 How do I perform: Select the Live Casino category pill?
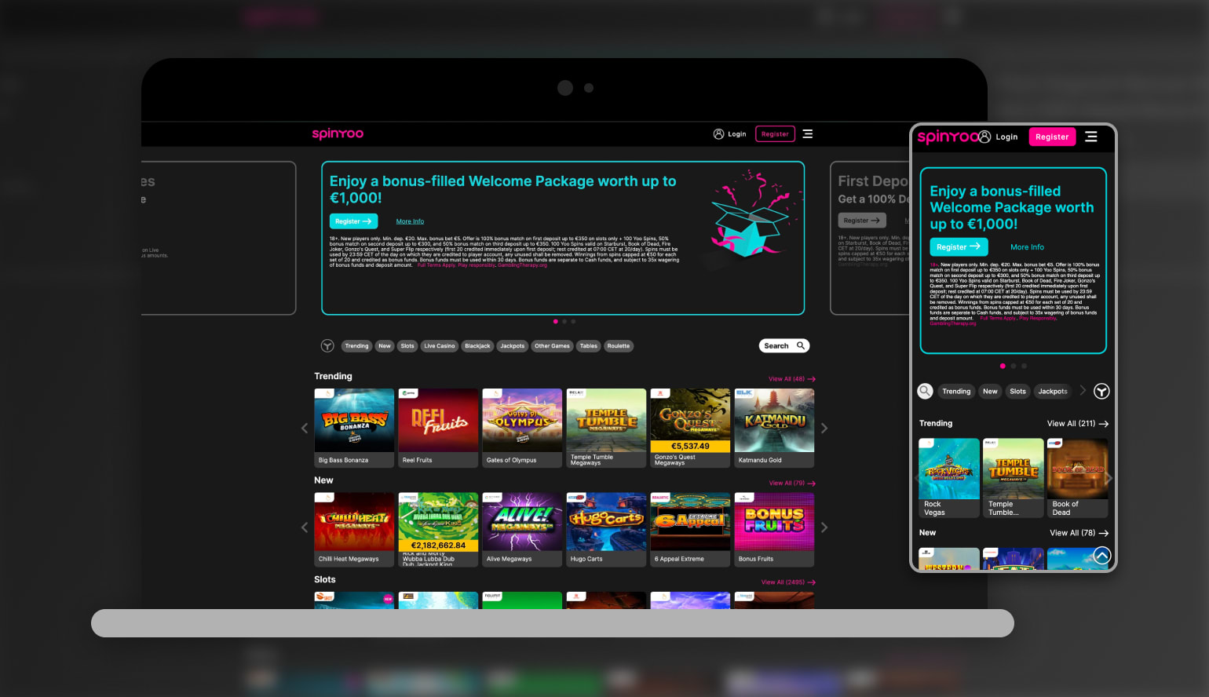click(x=440, y=346)
